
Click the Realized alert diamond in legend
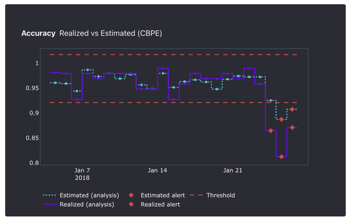coord(131,204)
